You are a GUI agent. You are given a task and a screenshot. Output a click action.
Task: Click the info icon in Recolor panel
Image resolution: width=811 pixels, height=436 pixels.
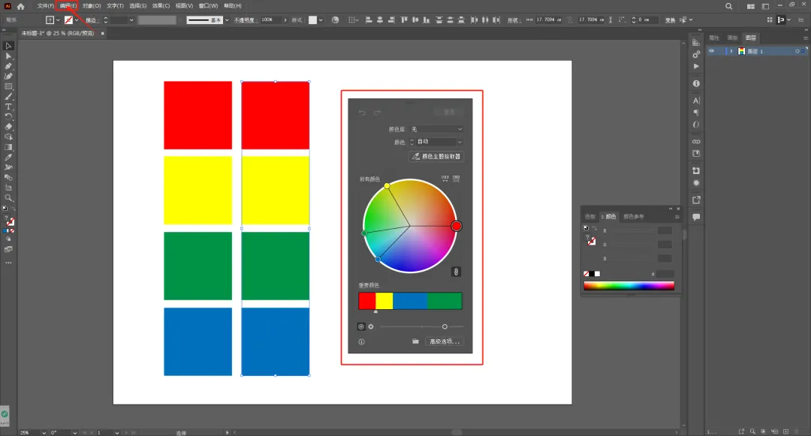[x=361, y=341]
